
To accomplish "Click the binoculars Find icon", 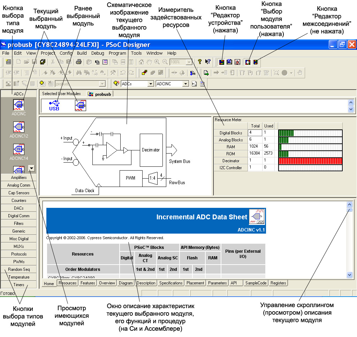I will 79,73.
